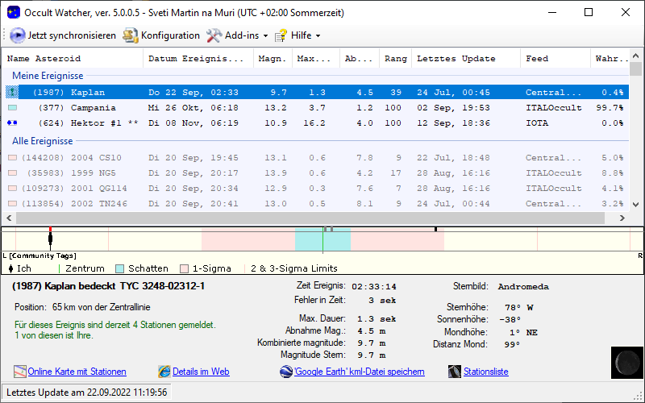The image size is (645, 403).
Task: Open the Stationsliste link
Action: coord(485,372)
